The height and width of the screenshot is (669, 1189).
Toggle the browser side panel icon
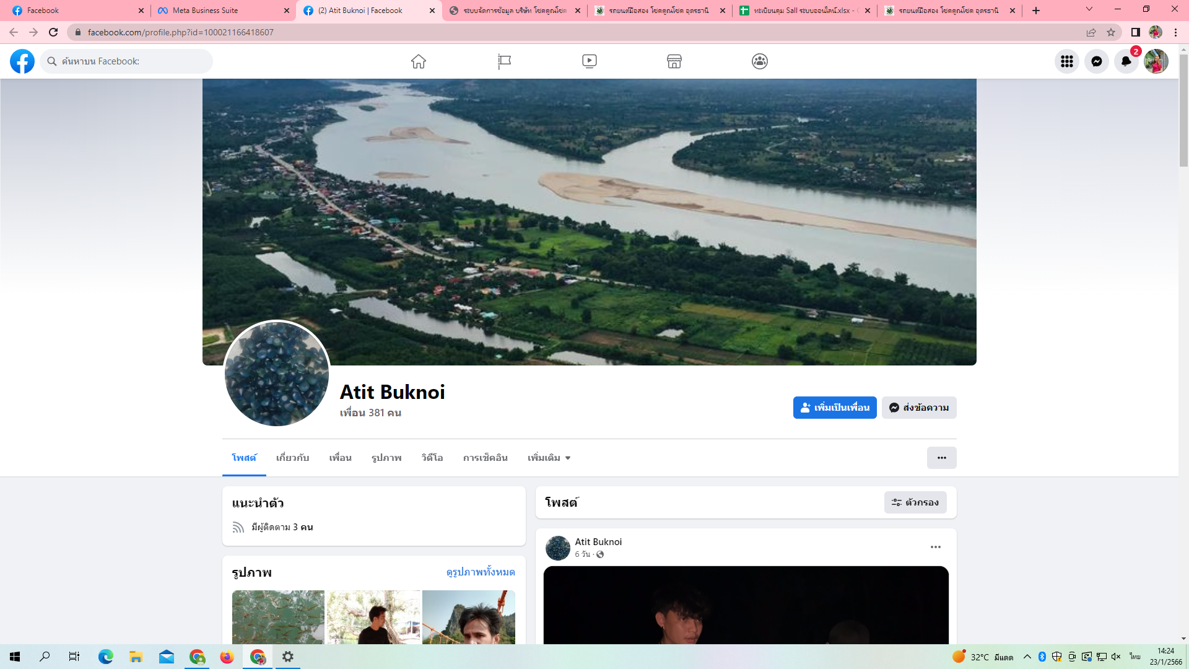(1136, 32)
